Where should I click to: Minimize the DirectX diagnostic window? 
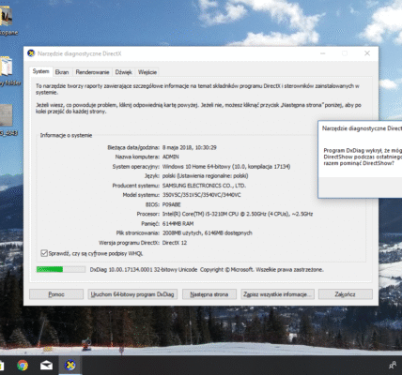[323, 53]
